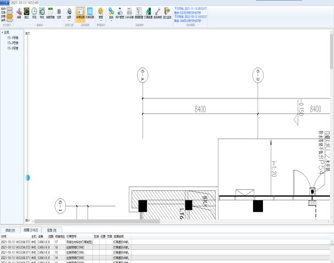This screenshot has width=334, height=263.
Task: Switch to 布局视图 layout view
Action: click(x=80, y=12)
